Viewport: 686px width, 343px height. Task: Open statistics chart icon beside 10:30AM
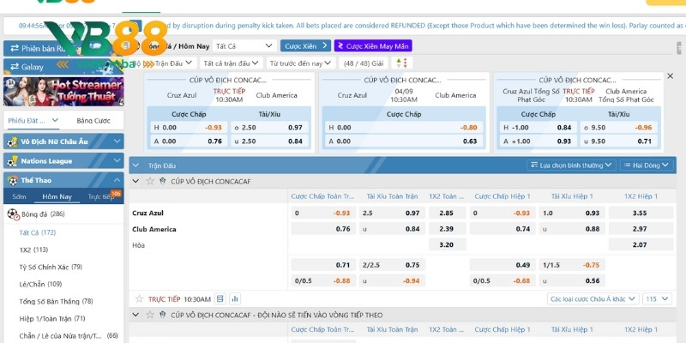point(234,299)
